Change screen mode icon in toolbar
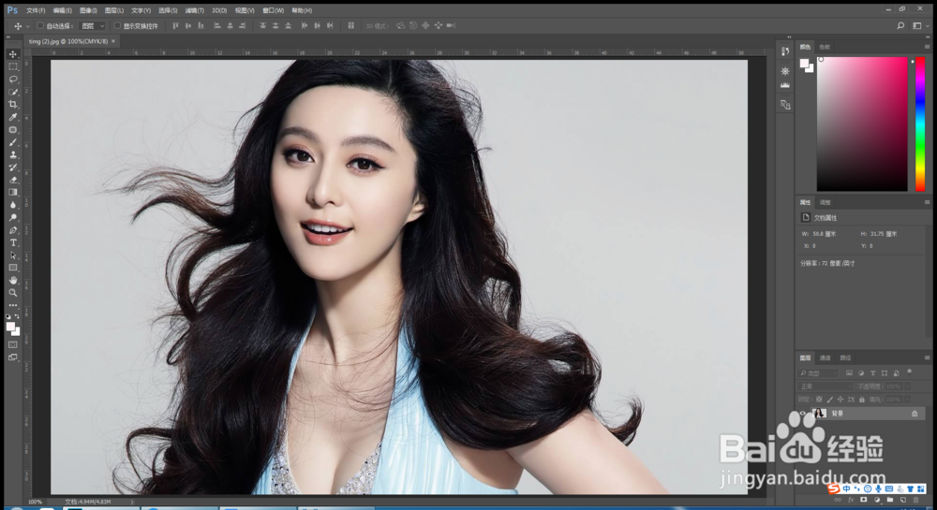The image size is (937, 510). click(x=12, y=357)
